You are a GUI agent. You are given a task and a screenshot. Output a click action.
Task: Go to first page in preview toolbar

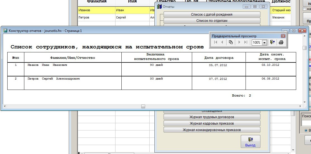[x=216, y=42]
